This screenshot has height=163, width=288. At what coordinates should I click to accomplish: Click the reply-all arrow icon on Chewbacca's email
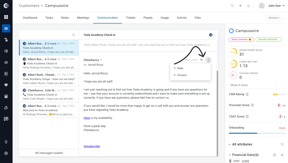201,60
